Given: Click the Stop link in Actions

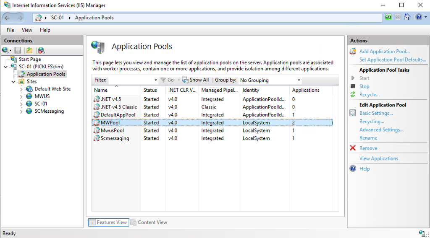Looking at the screenshot, I should 364,86.
